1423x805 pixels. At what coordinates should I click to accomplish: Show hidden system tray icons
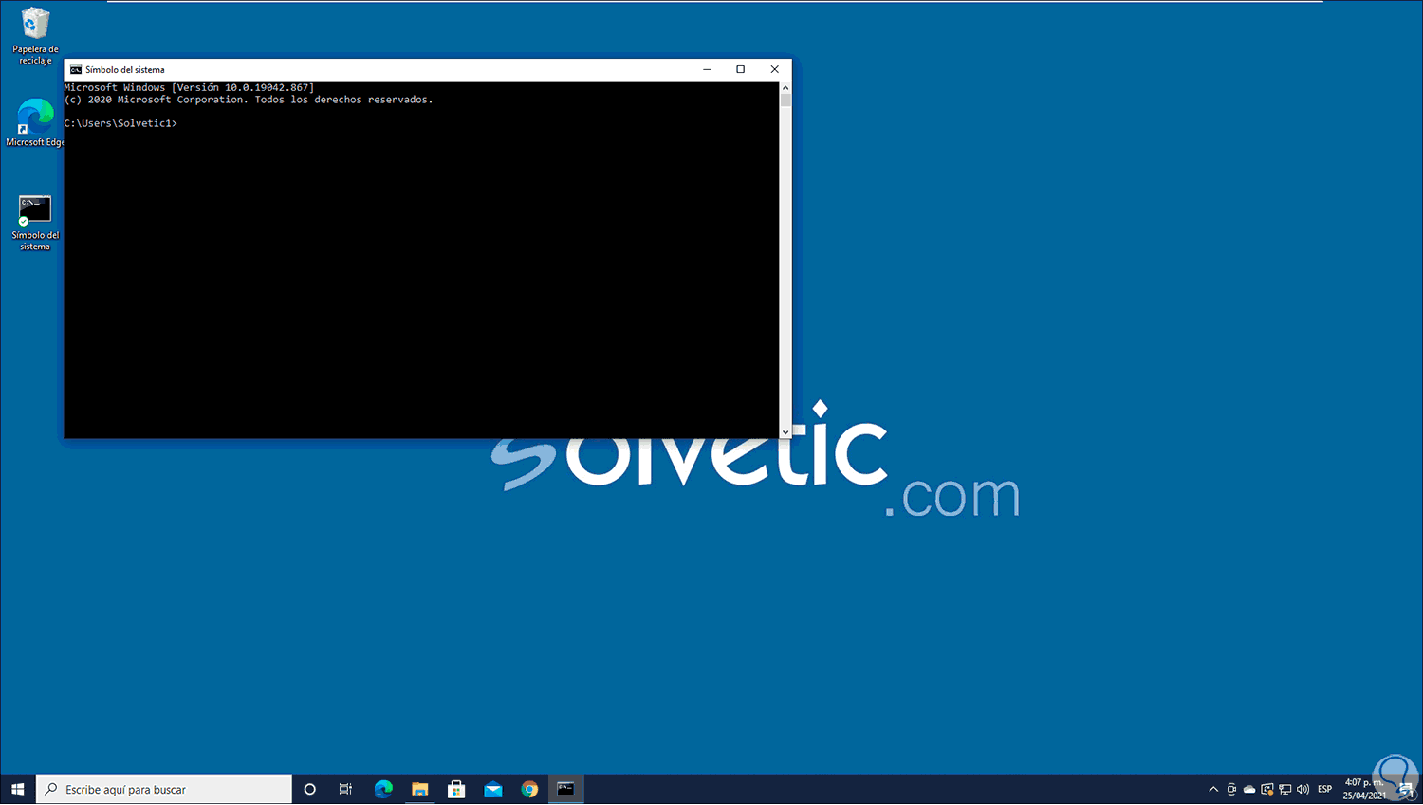(1213, 789)
